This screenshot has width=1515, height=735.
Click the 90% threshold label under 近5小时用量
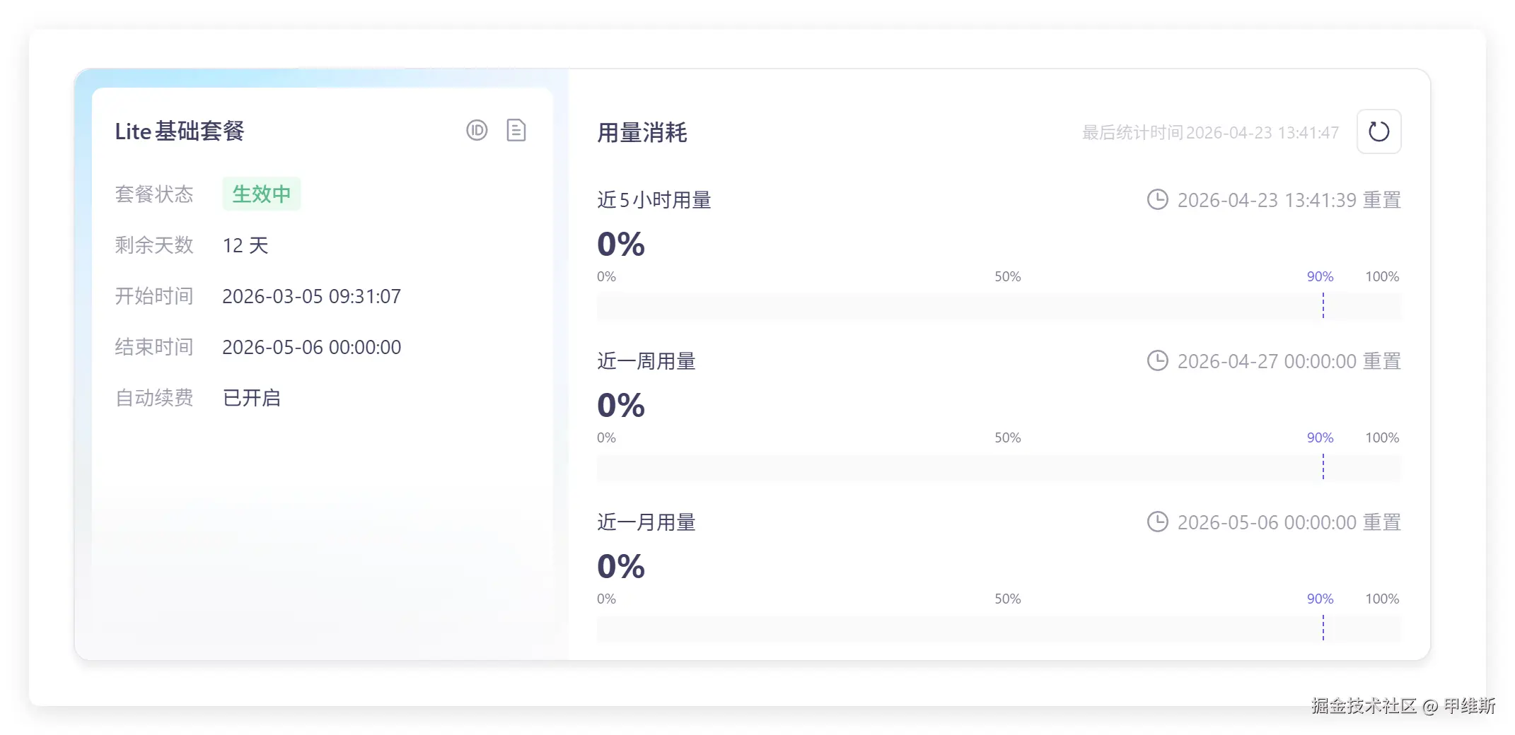pyautogui.click(x=1320, y=276)
